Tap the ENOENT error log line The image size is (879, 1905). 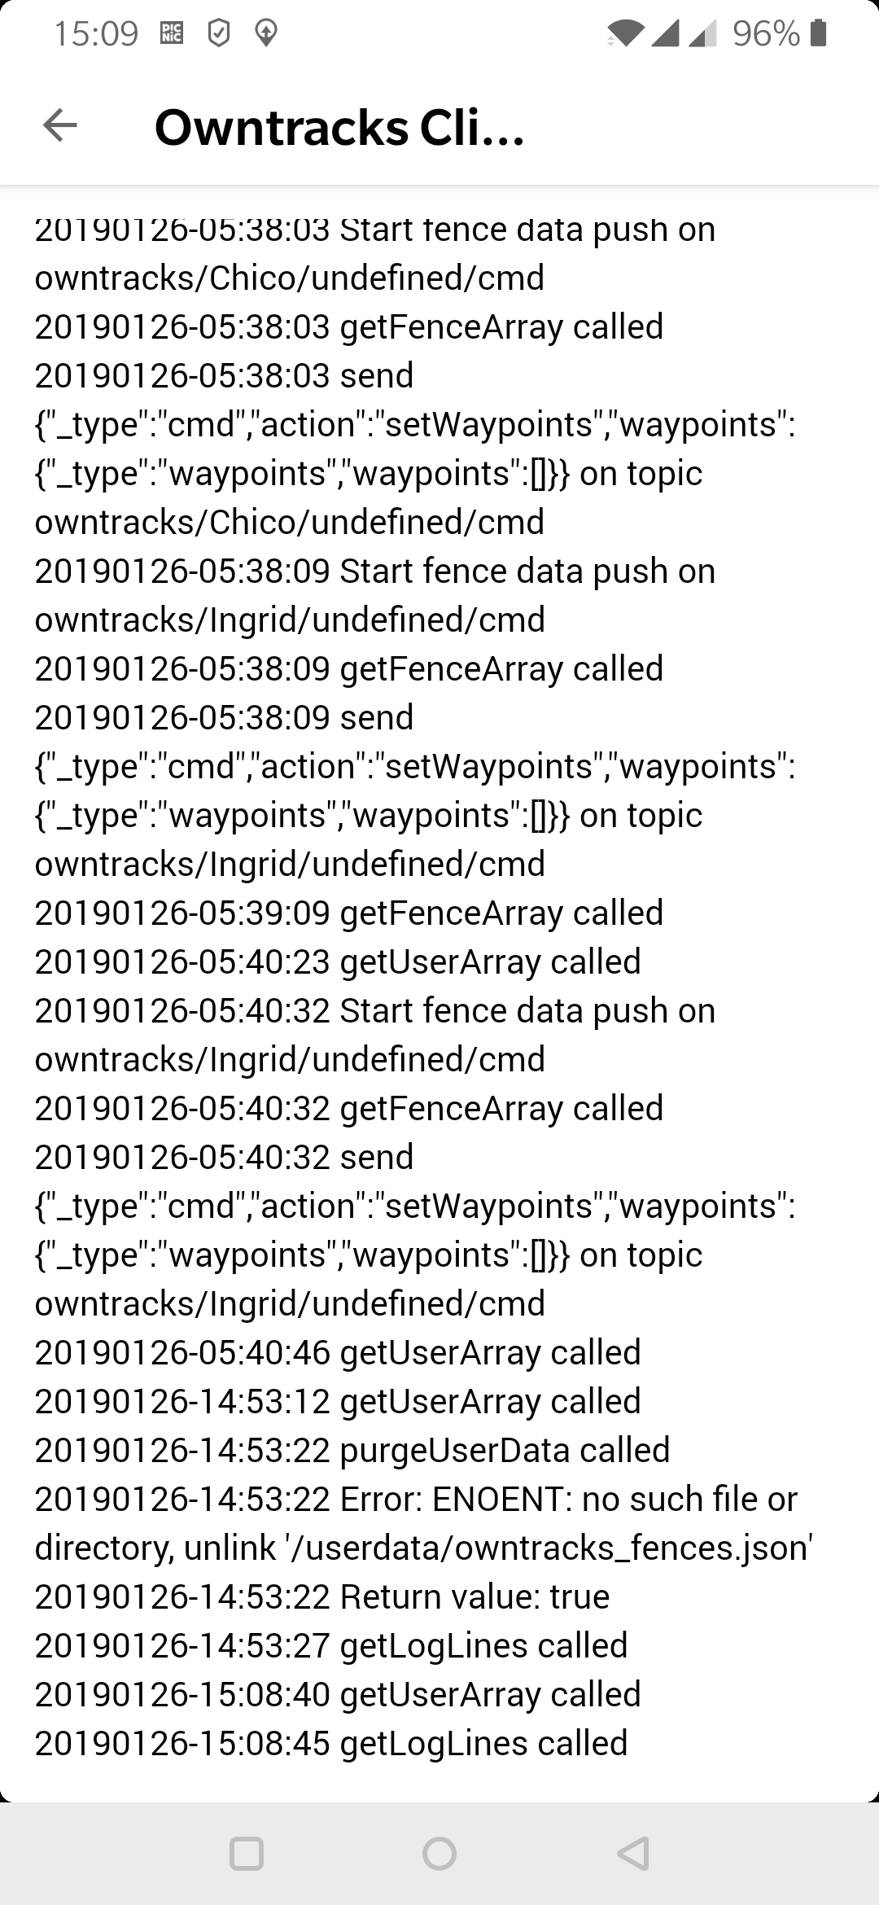pos(424,1523)
